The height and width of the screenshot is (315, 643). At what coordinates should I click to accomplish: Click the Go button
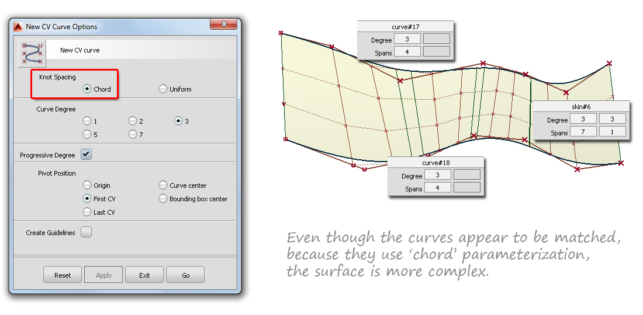coord(185,275)
